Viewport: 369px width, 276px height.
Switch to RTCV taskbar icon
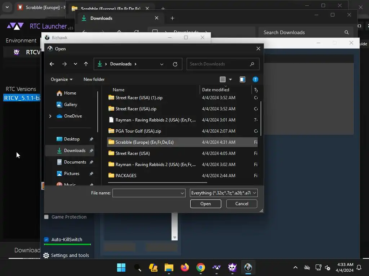(232, 267)
